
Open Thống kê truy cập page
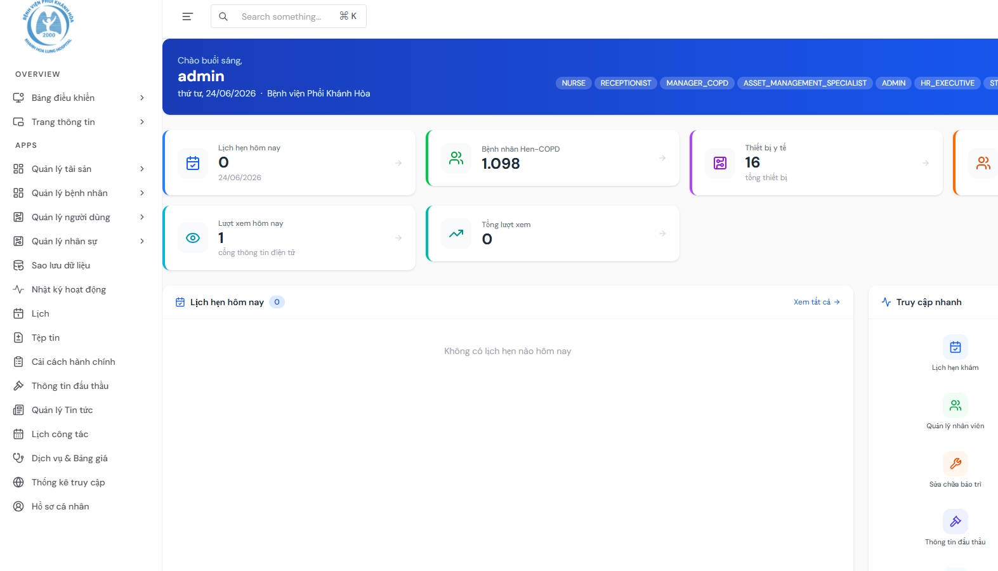(x=79, y=482)
